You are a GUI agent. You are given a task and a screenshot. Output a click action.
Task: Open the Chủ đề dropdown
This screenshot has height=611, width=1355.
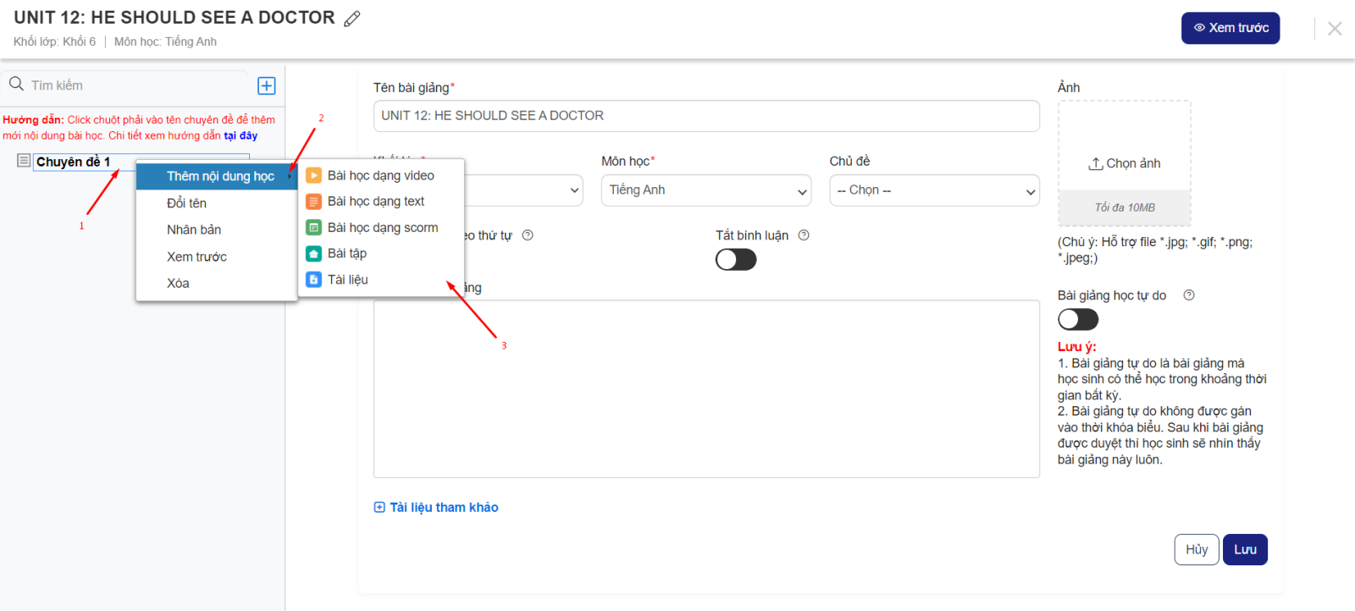(x=933, y=190)
